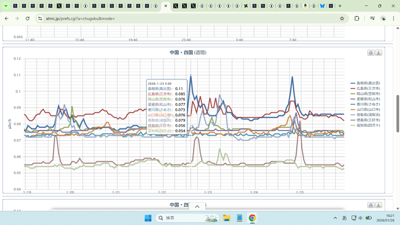The image size is (400, 225).
Task: Download the 中国・四国 (週間) chart
Action: pos(378,53)
